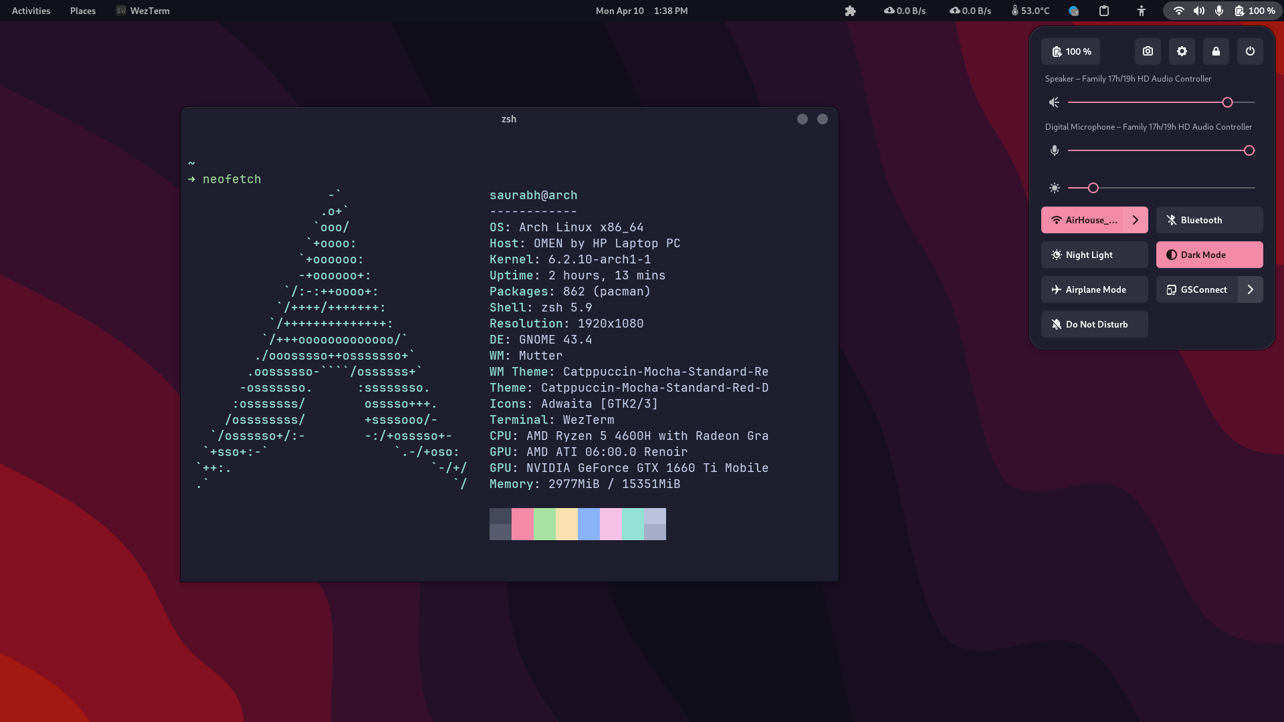
Task: Click the power icon in quick settings panel
Action: coord(1250,51)
